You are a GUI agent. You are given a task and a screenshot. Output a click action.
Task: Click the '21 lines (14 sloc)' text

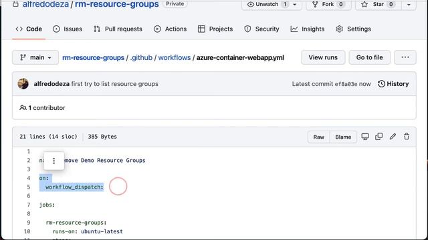tap(48, 137)
